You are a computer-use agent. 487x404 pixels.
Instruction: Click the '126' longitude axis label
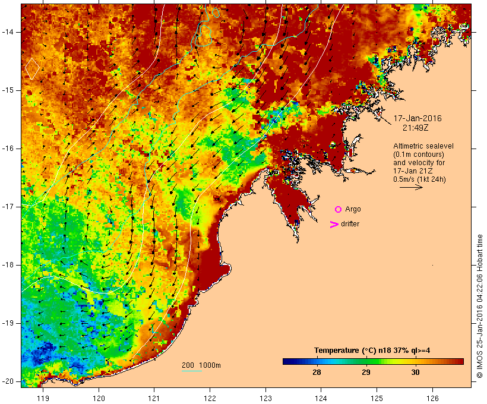tap(432, 398)
